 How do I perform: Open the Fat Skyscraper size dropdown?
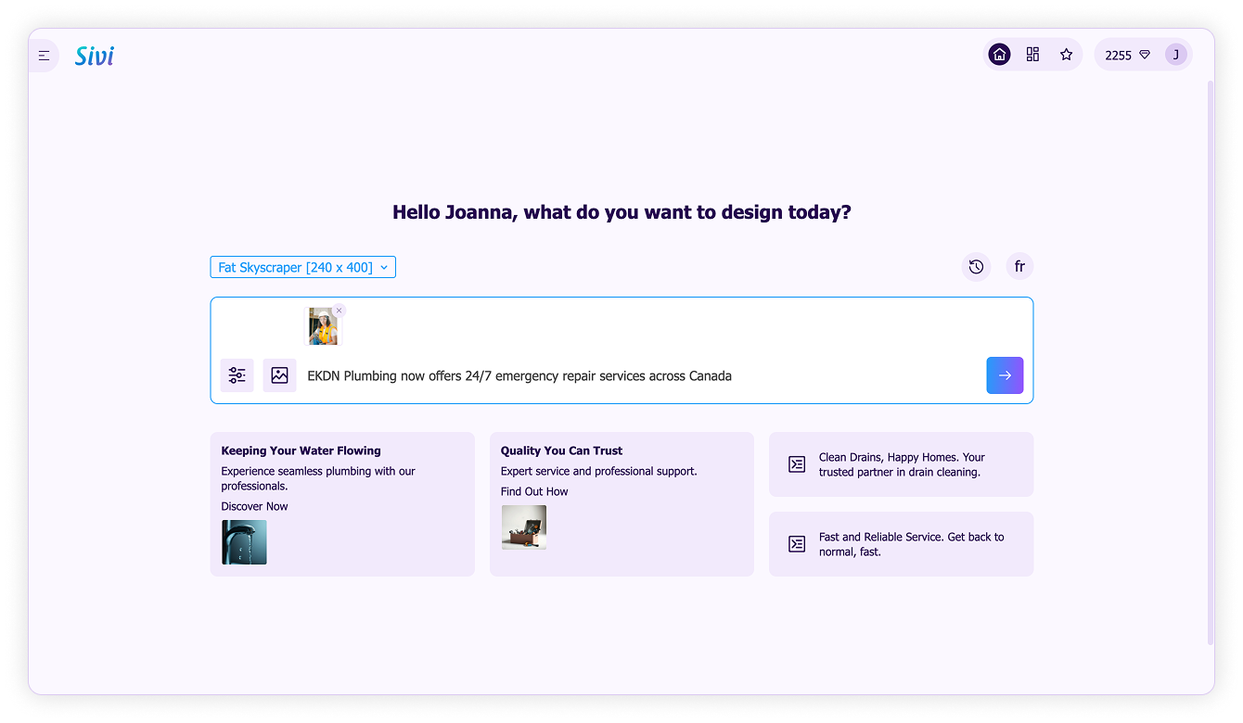(303, 267)
